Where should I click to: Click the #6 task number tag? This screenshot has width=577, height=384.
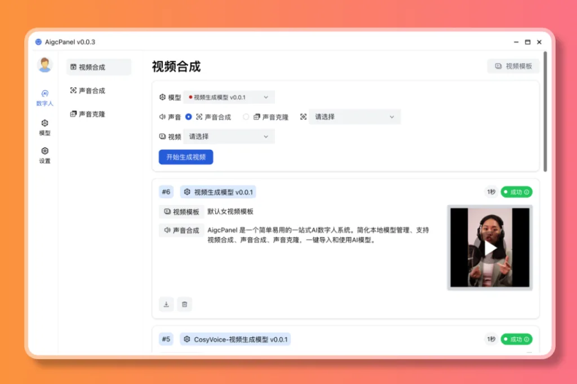(166, 192)
